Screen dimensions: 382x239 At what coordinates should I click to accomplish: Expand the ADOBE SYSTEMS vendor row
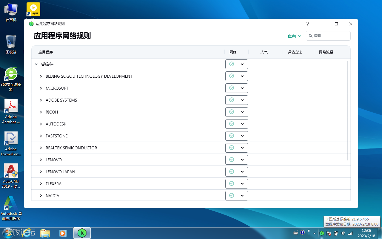click(x=41, y=100)
